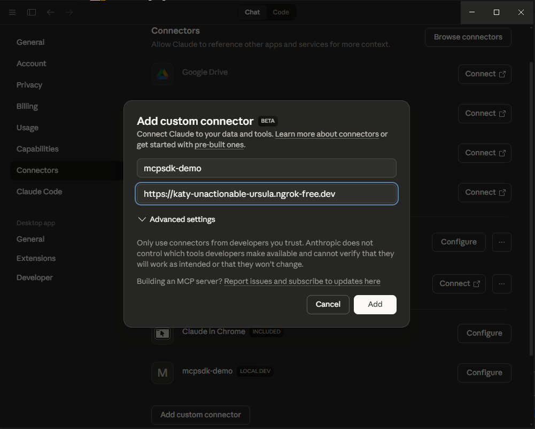The height and width of the screenshot is (429, 535).
Task: Click the ngrok URL input field
Action: coord(267,194)
